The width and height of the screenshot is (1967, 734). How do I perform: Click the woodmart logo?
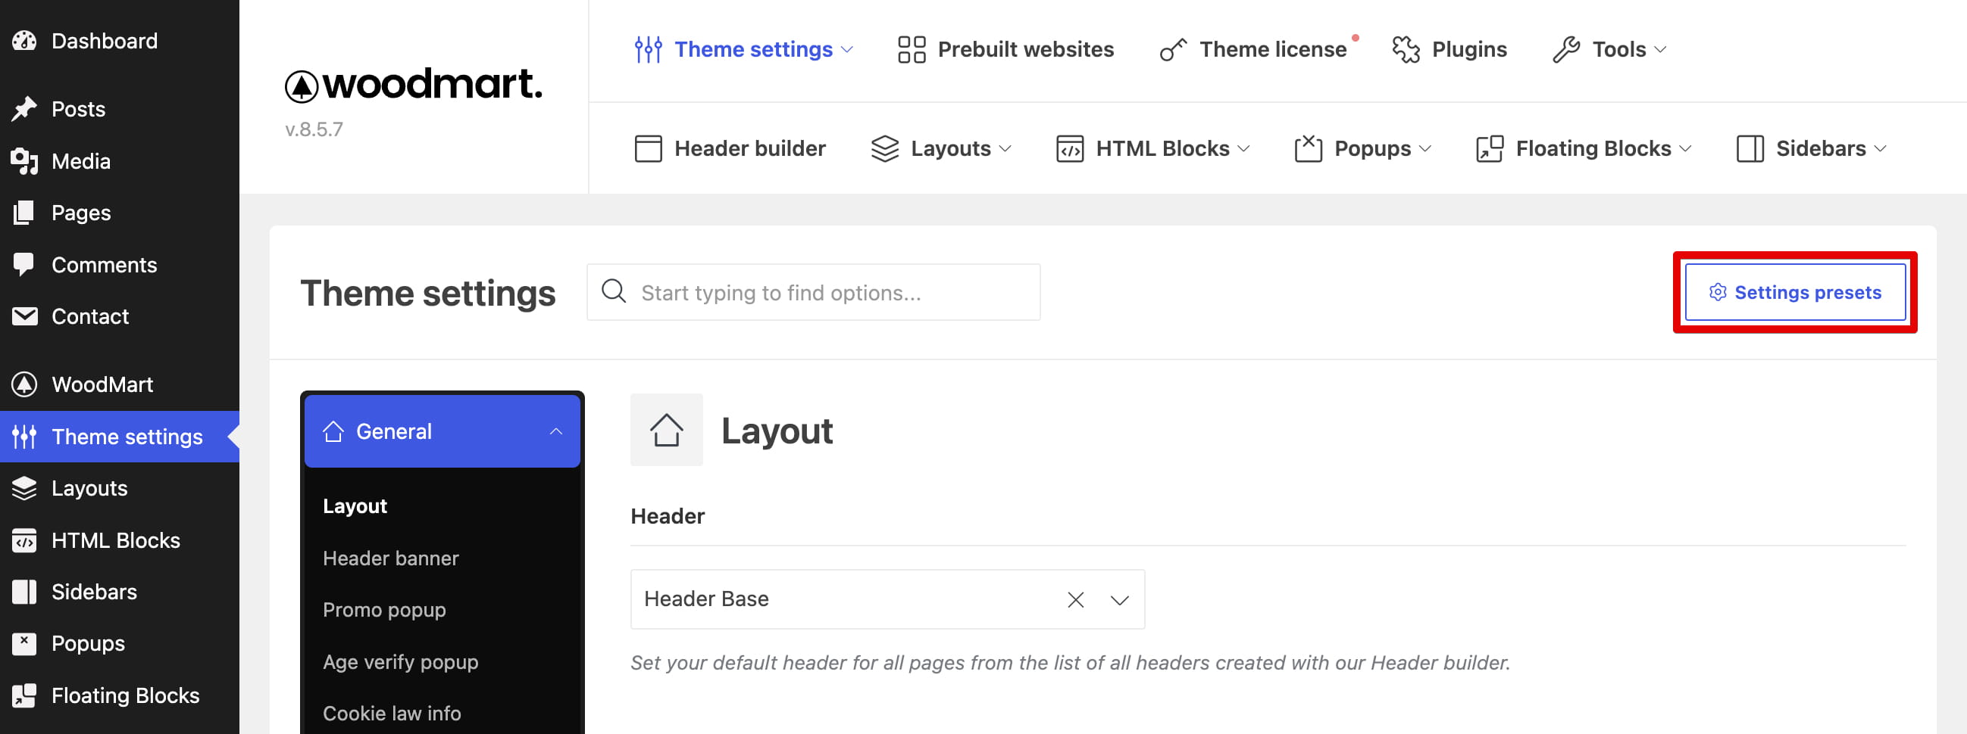(414, 85)
